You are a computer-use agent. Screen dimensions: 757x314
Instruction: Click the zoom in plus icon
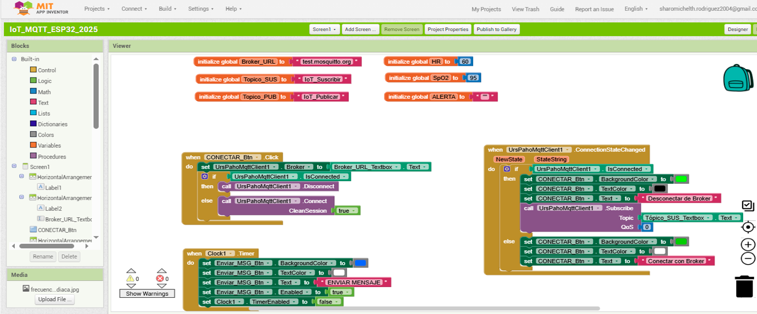point(748,244)
